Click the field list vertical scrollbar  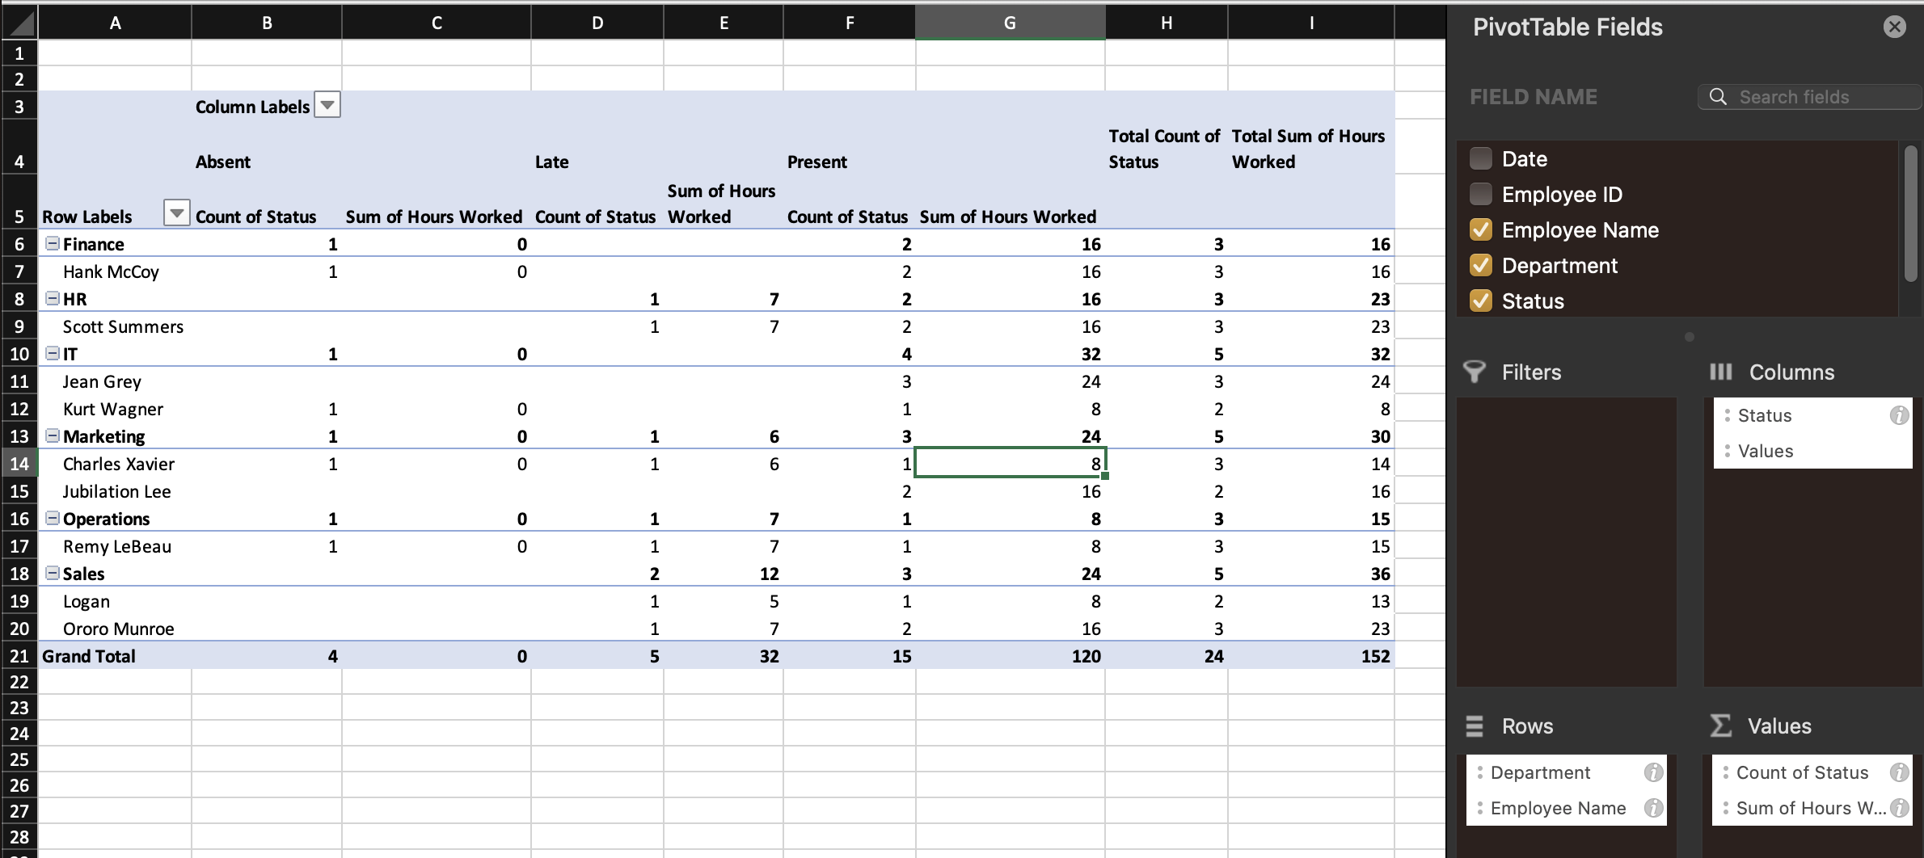click(1910, 213)
